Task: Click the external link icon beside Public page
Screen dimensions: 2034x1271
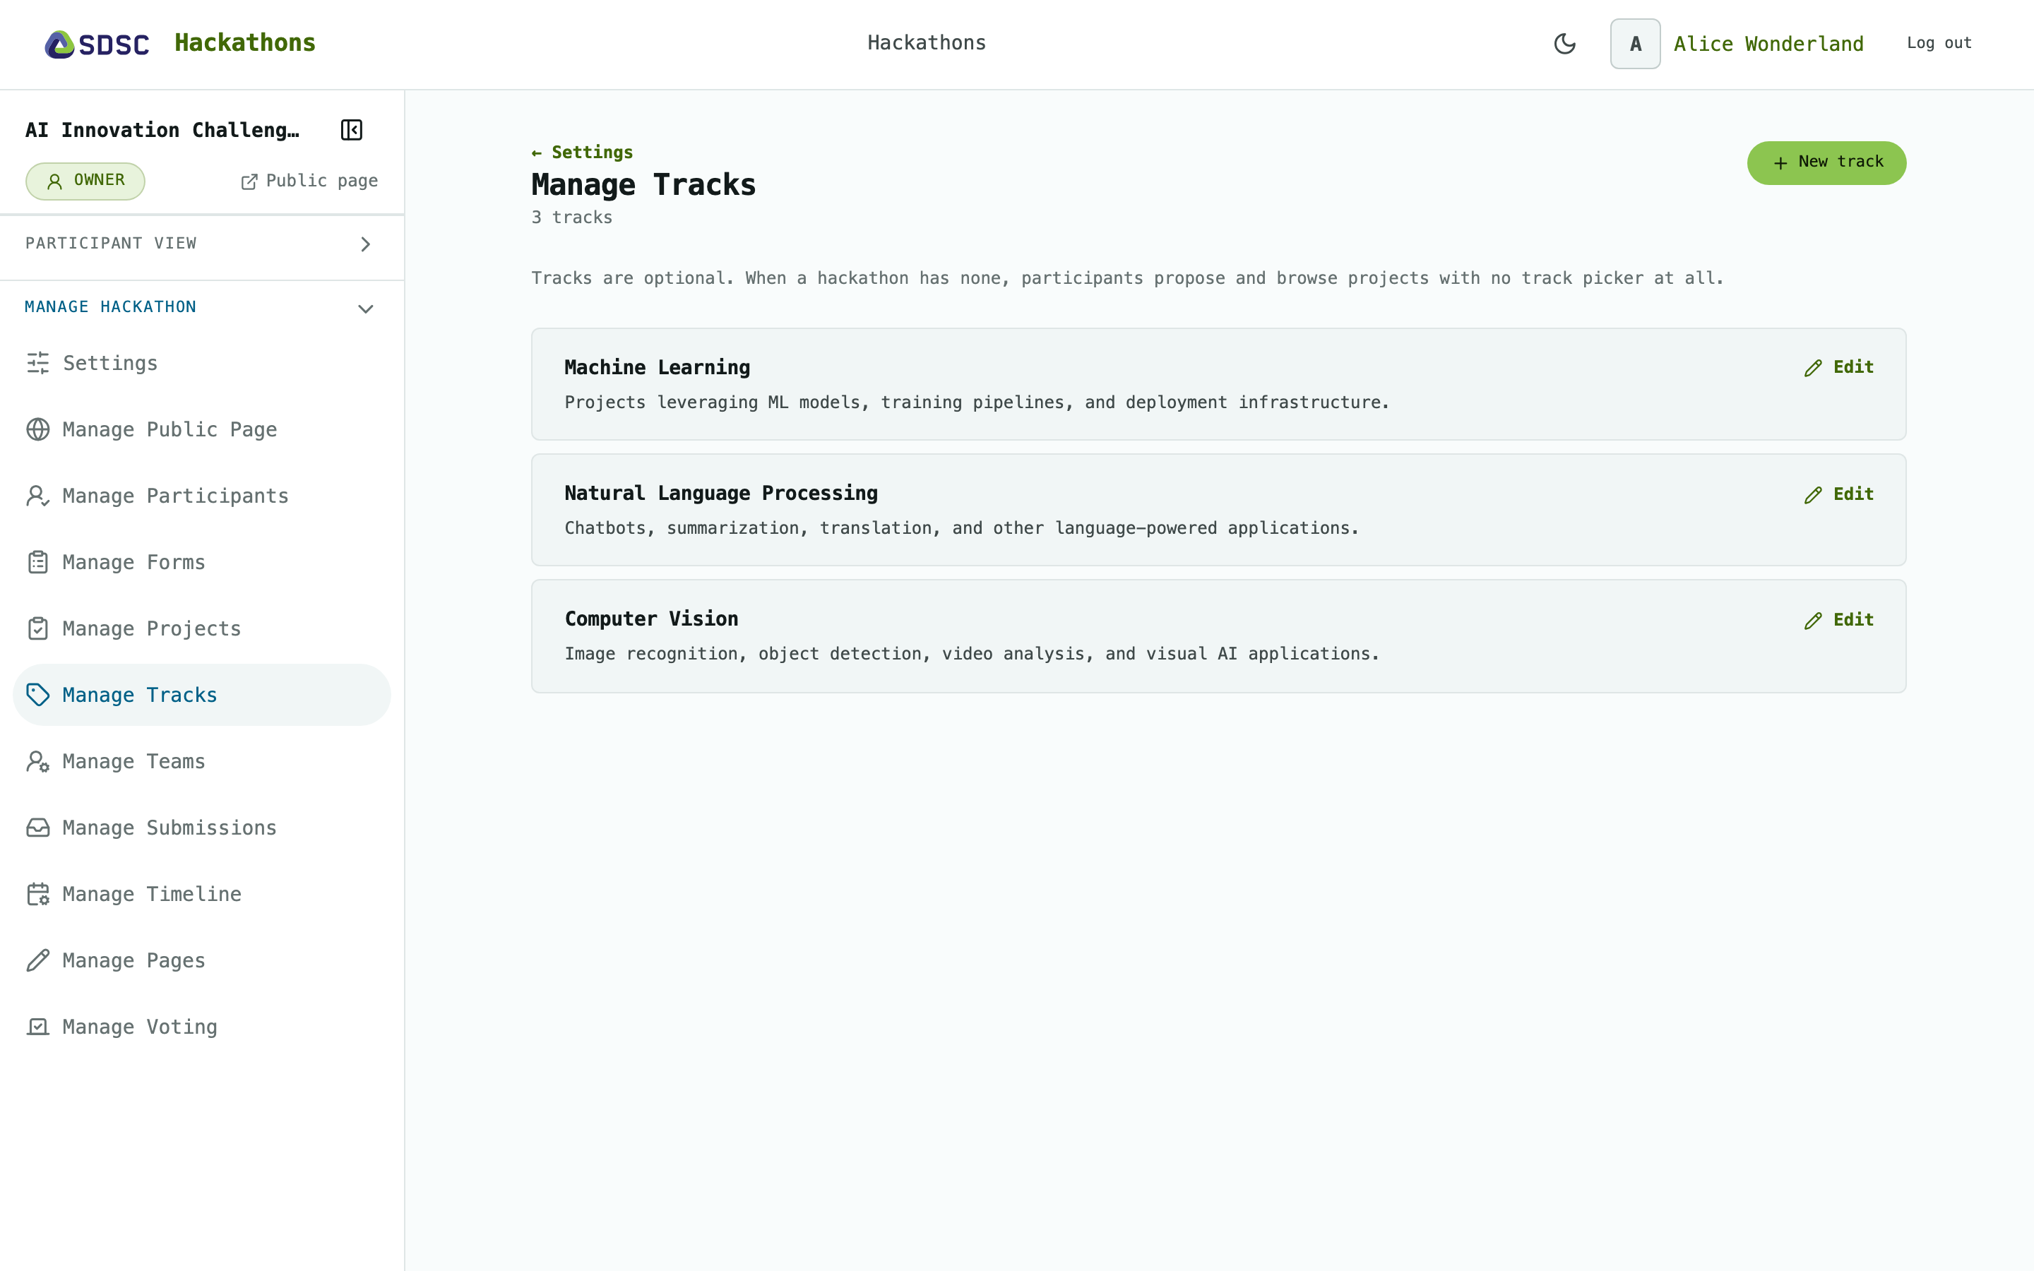Action: coord(249,181)
